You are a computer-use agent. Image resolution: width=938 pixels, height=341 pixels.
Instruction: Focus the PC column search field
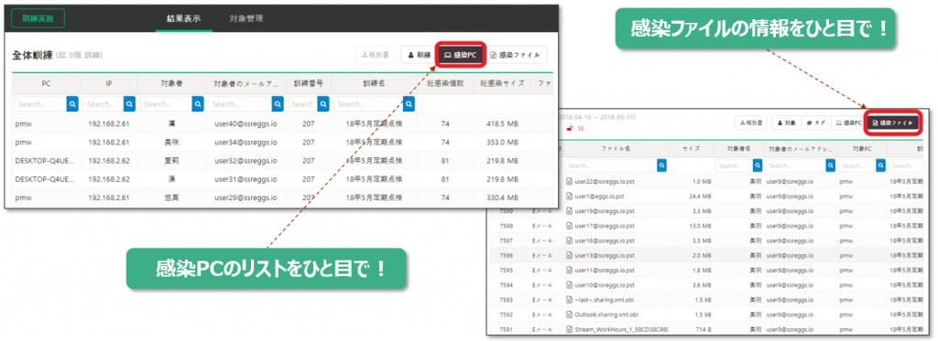coord(40,104)
